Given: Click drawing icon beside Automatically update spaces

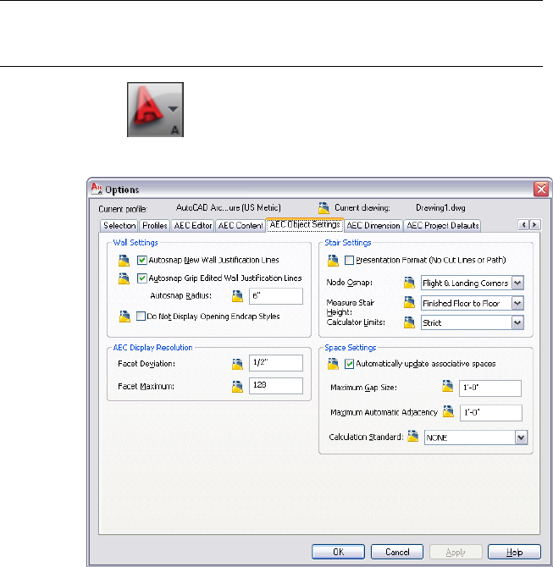Looking at the screenshot, I should [x=333, y=364].
